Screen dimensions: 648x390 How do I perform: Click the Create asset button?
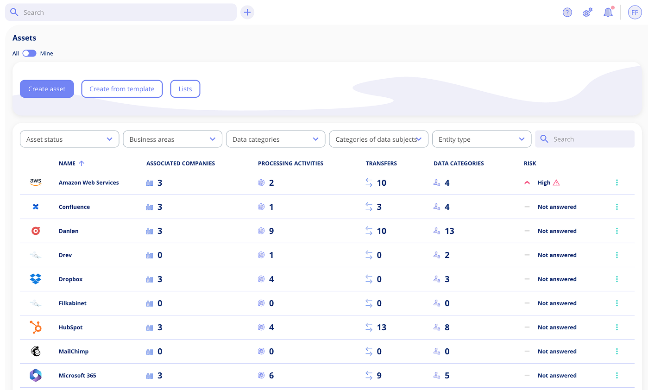tap(47, 88)
